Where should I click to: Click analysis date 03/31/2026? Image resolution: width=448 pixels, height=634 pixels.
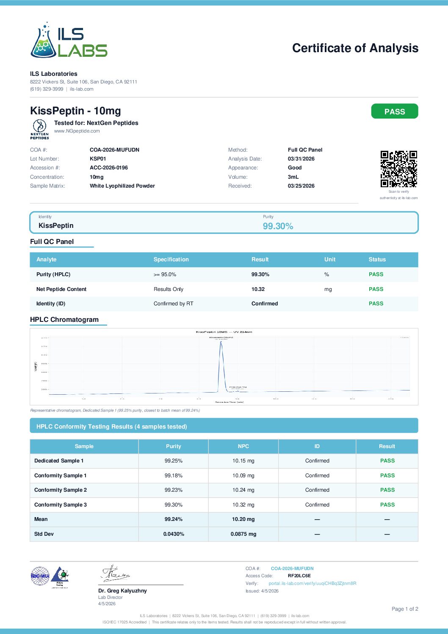click(x=301, y=159)
